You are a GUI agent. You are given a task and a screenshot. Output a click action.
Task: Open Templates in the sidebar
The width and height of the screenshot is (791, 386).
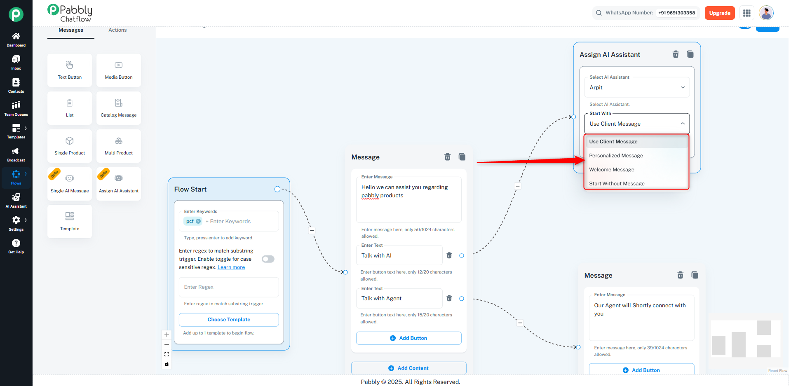(x=16, y=131)
